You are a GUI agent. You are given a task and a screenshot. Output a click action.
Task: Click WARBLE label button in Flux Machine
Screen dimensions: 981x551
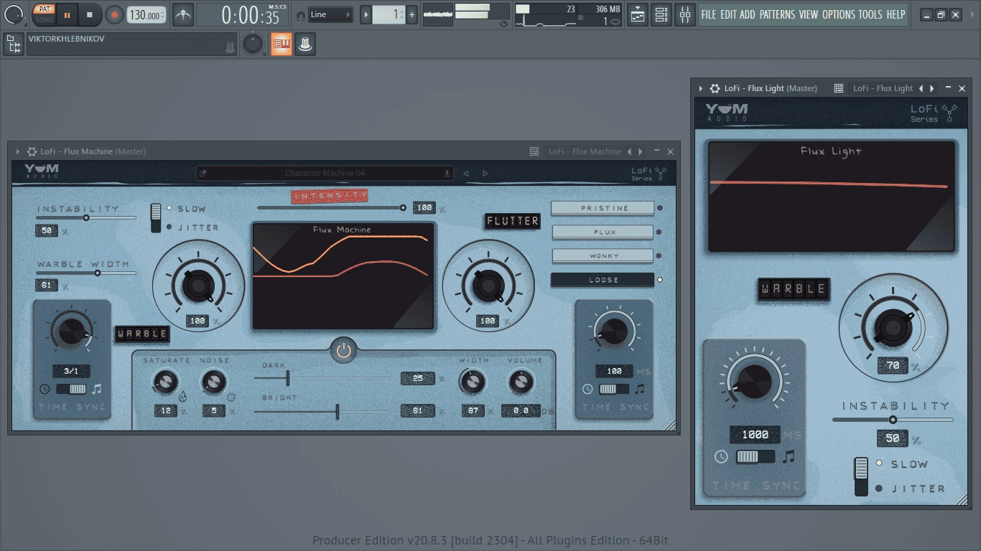pyautogui.click(x=142, y=334)
